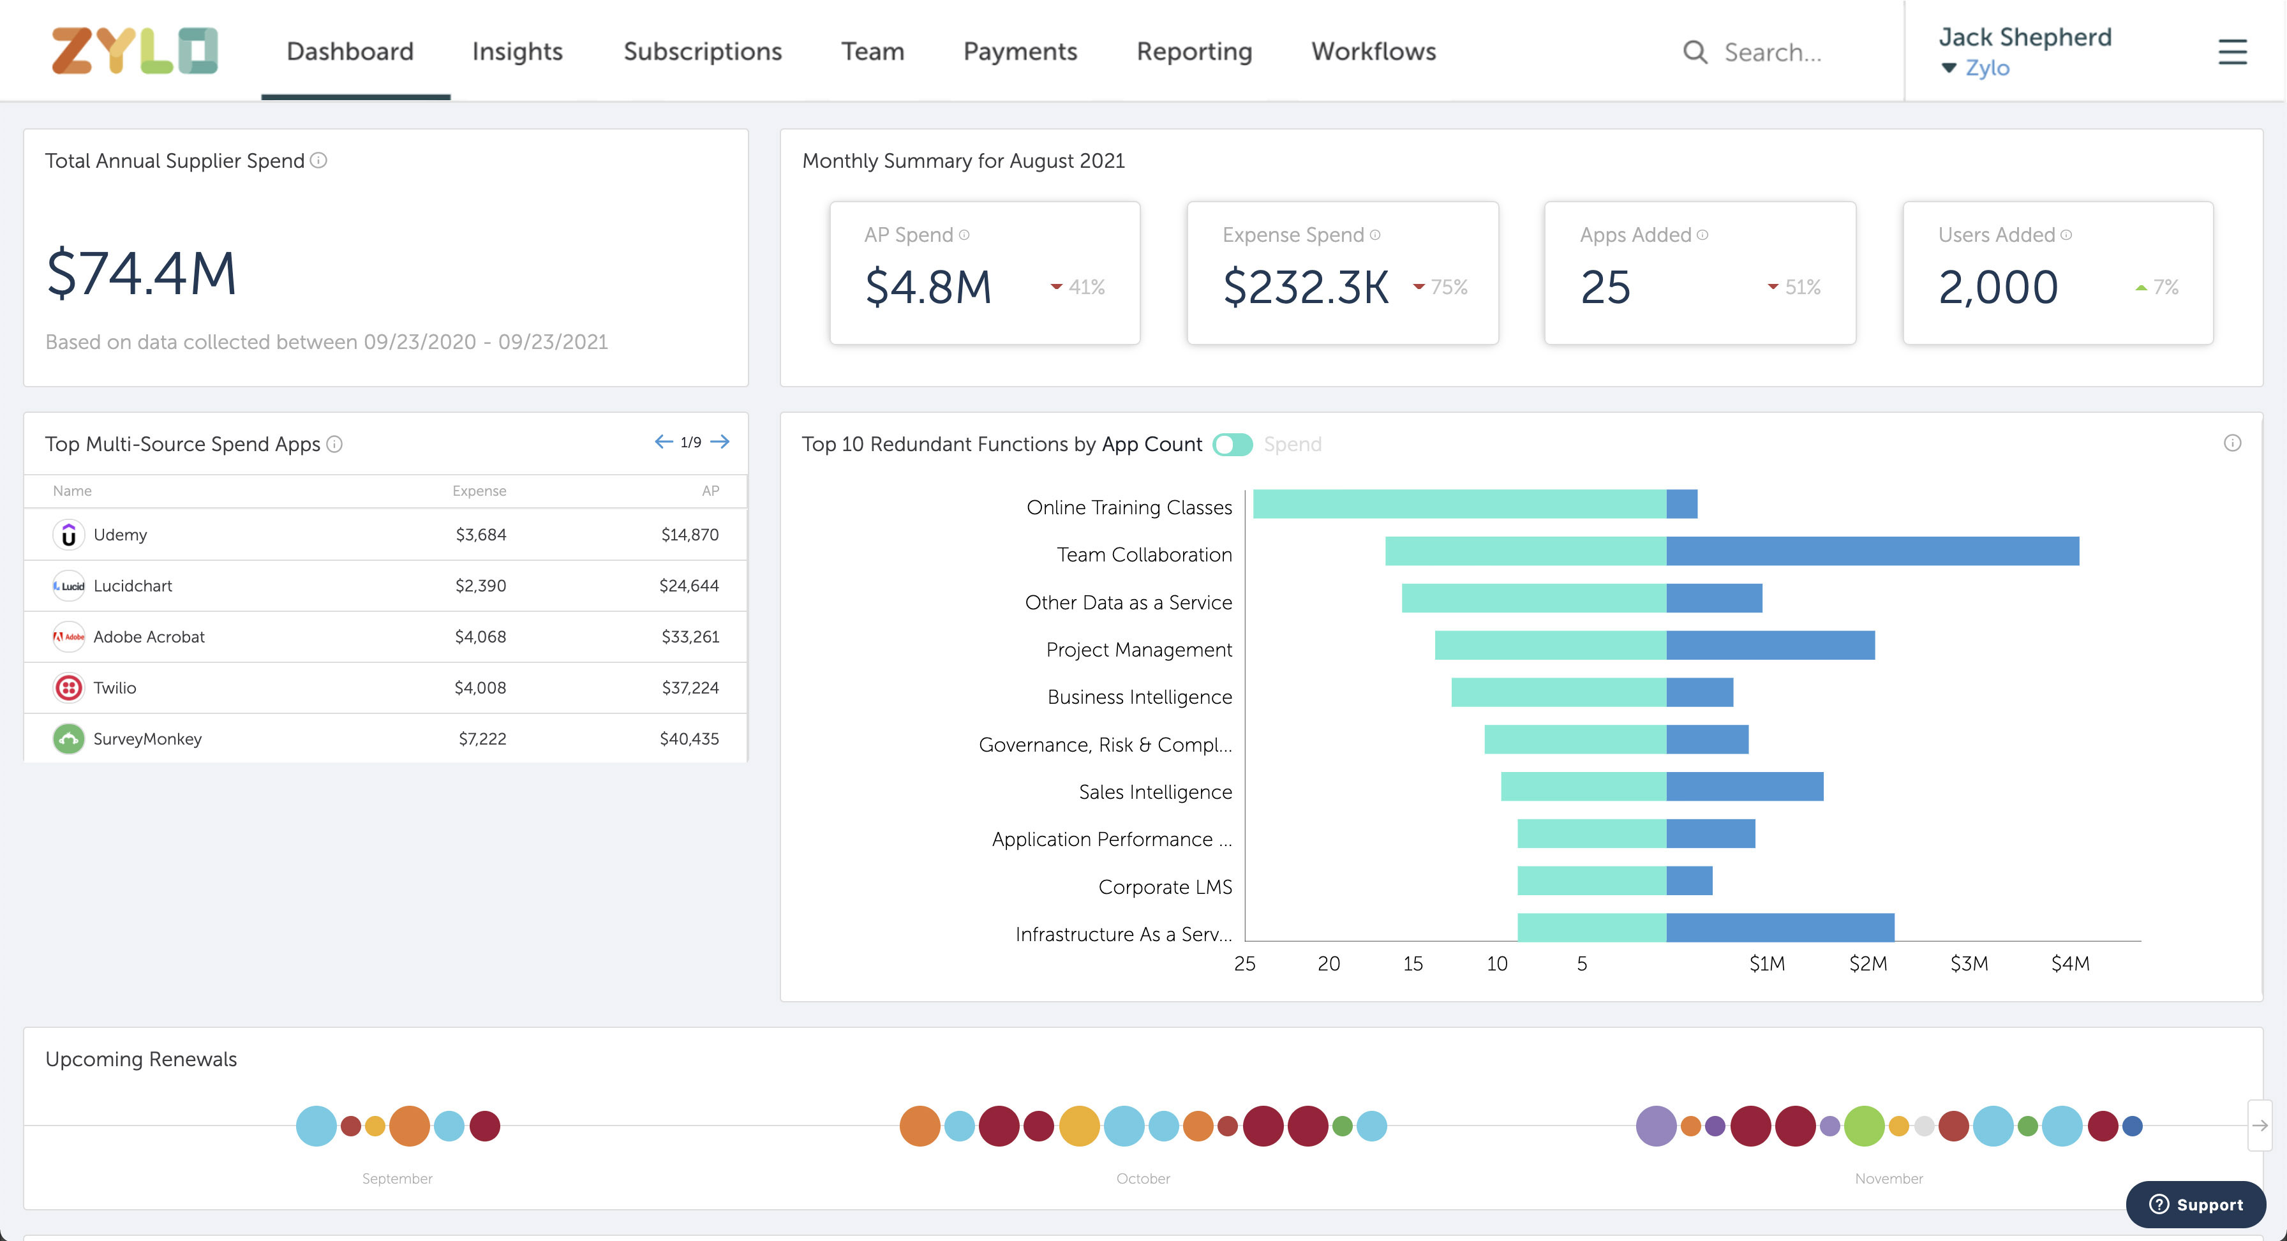Image resolution: width=2287 pixels, height=1241 pixels.
Task: Expand the Zylo account dropdown
Action: coord(1976,68)
